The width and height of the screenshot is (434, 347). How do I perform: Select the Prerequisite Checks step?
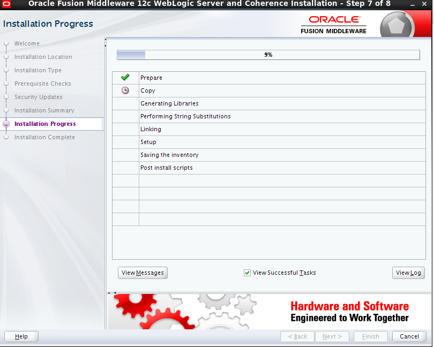(43, 84)
